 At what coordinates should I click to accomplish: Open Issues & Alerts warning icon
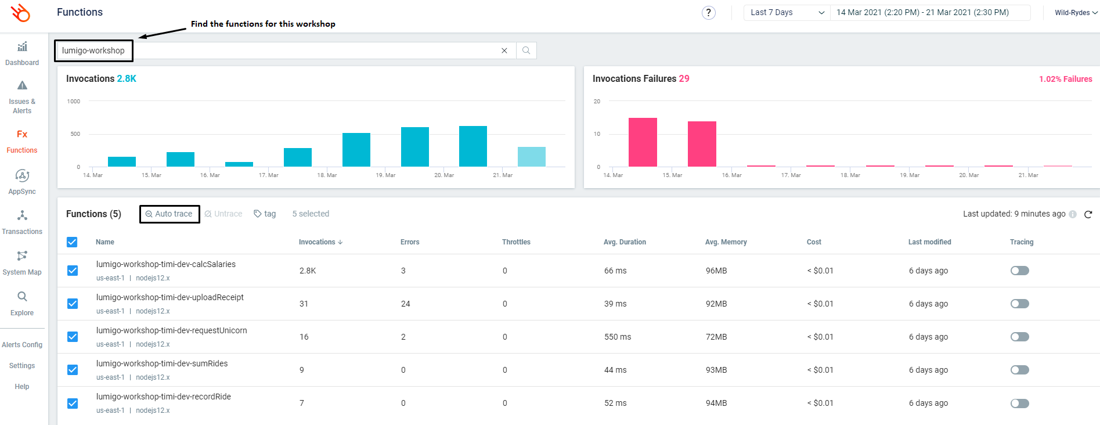click(x=22, y=85)
